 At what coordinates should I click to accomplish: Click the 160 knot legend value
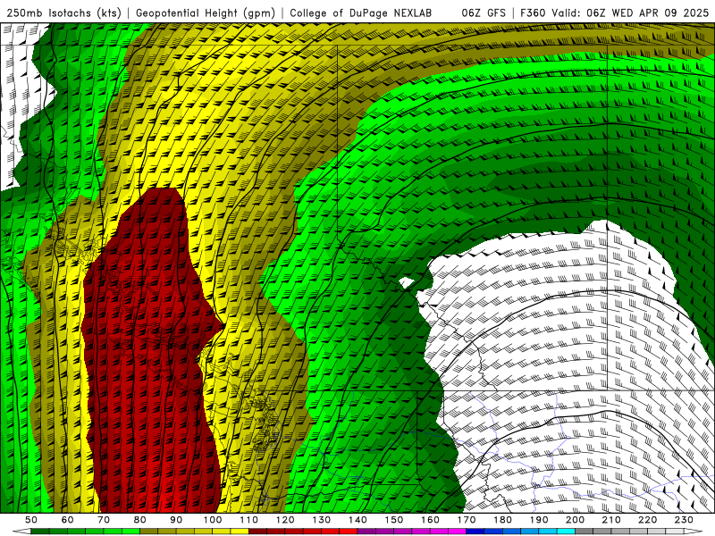(430, 520)
